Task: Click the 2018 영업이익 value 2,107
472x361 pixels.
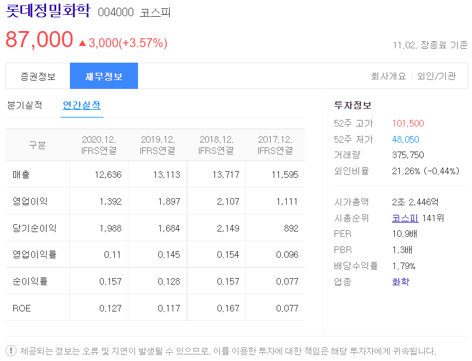Action: pos(228,202)
